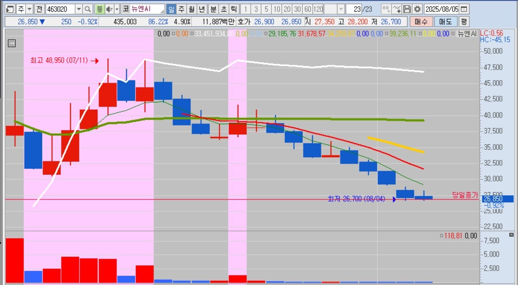This screenshot has width=518, height=285.
Task: Open the calendar date picker icon
Action: 464,9
